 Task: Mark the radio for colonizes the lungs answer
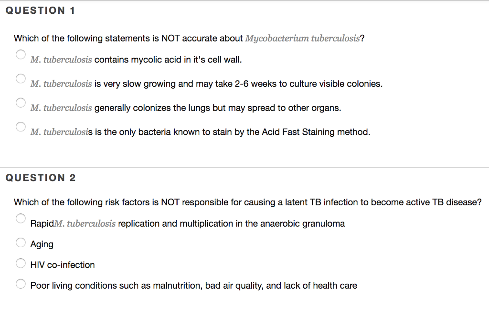pos(20,102)
